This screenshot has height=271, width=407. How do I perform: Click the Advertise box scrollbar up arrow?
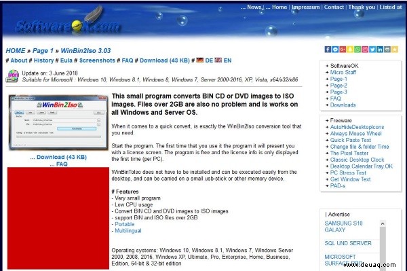coord(383,223)
